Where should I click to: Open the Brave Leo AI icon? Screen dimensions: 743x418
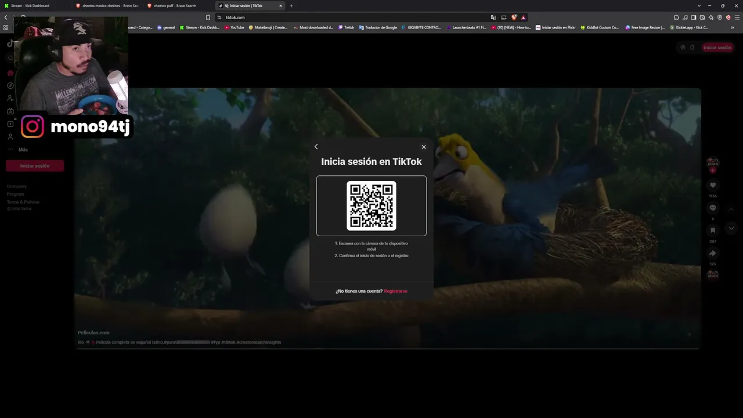711,17
